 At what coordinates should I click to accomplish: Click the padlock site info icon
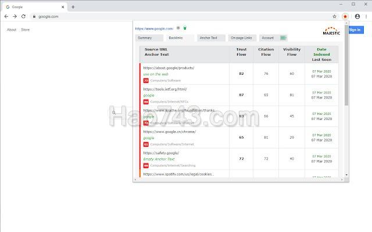click(34, 16)
